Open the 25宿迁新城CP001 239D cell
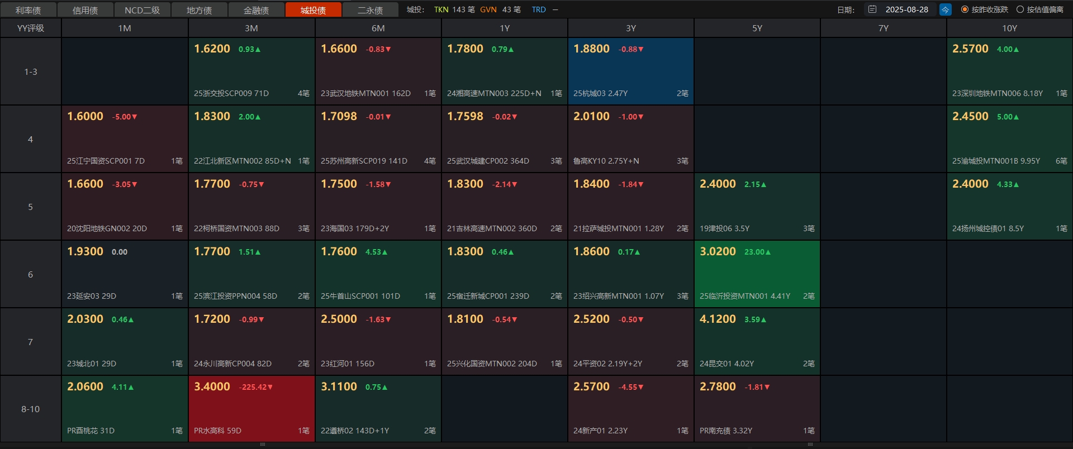 point(505,274)
